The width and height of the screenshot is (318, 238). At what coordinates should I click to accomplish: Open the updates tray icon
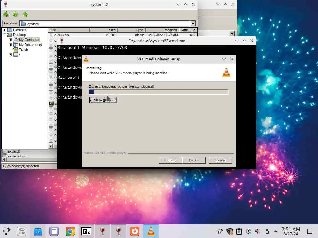pyautogui.click(x=248, y=231)
